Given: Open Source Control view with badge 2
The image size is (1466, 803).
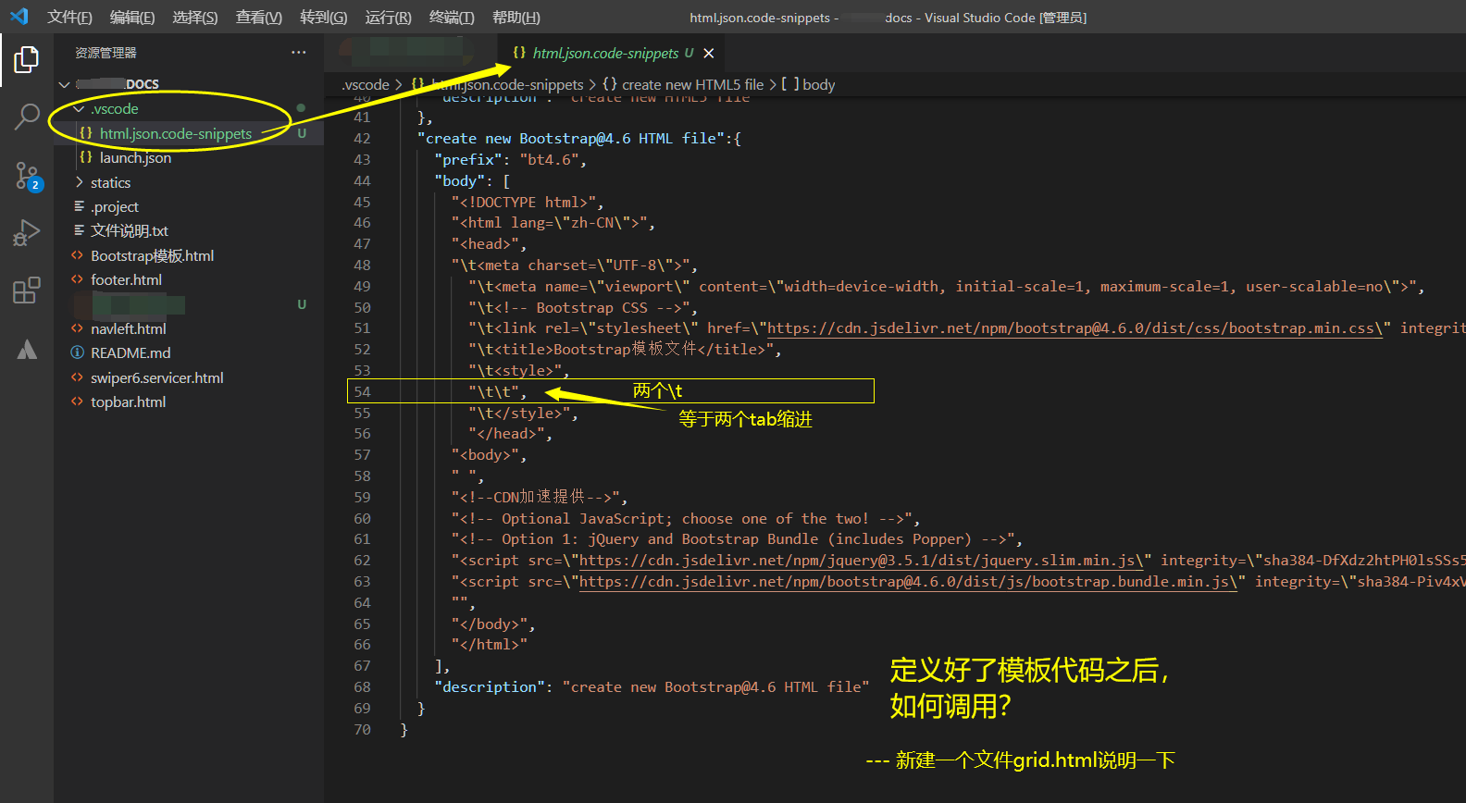Looking at the screenshot, I should click(x=27, y=175).
